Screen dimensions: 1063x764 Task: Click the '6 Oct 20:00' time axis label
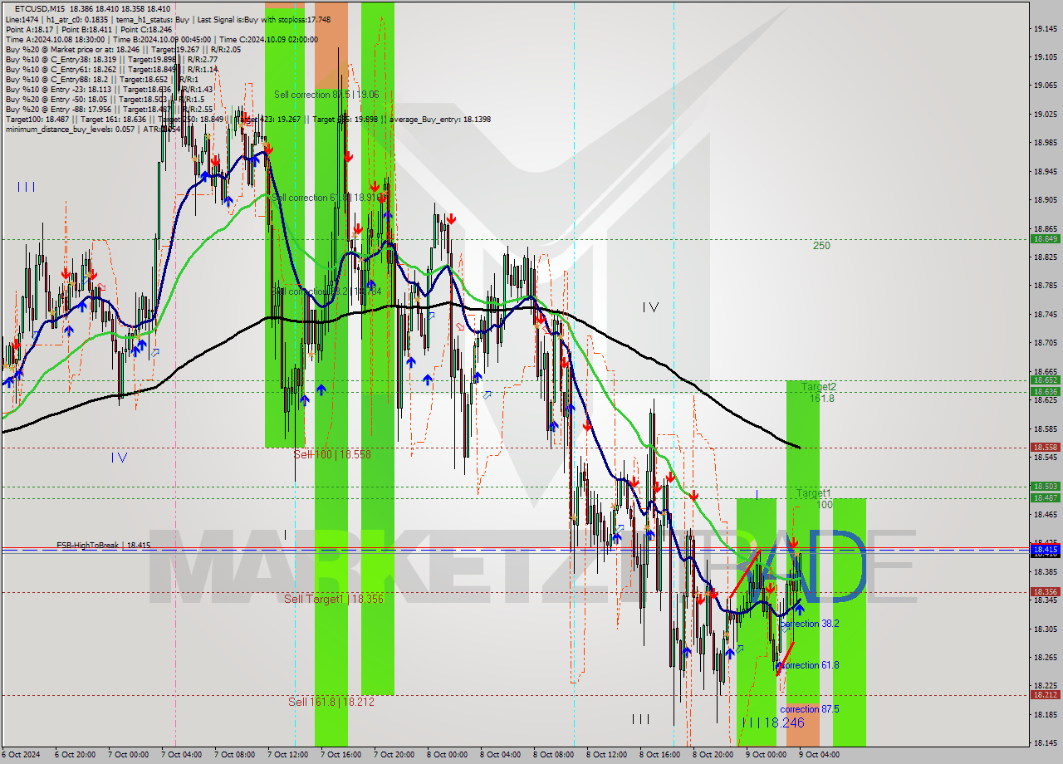[74, 755]
